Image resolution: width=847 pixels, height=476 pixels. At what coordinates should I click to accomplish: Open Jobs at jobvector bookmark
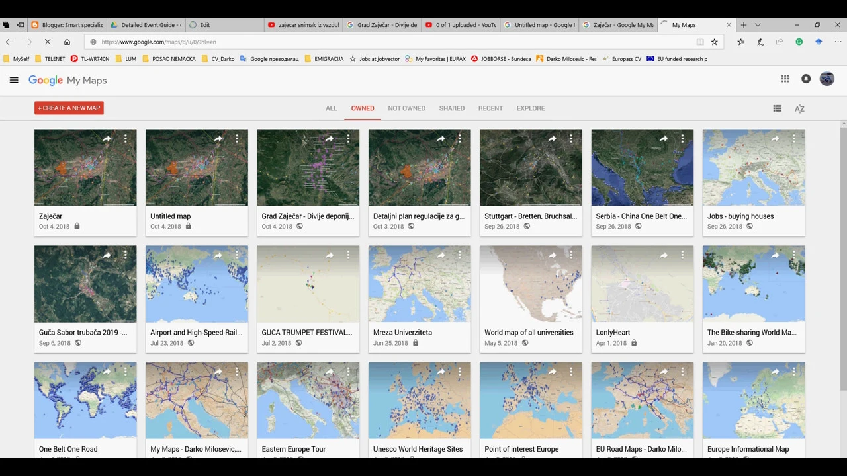tap(375, 59)
